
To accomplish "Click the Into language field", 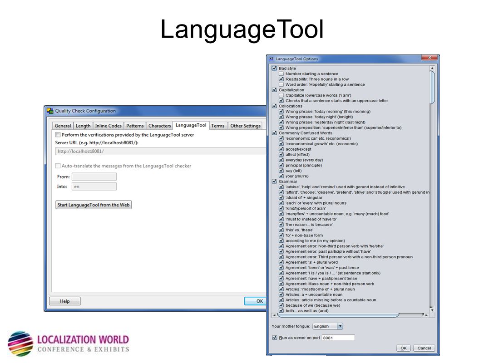I will pos(94,186).
